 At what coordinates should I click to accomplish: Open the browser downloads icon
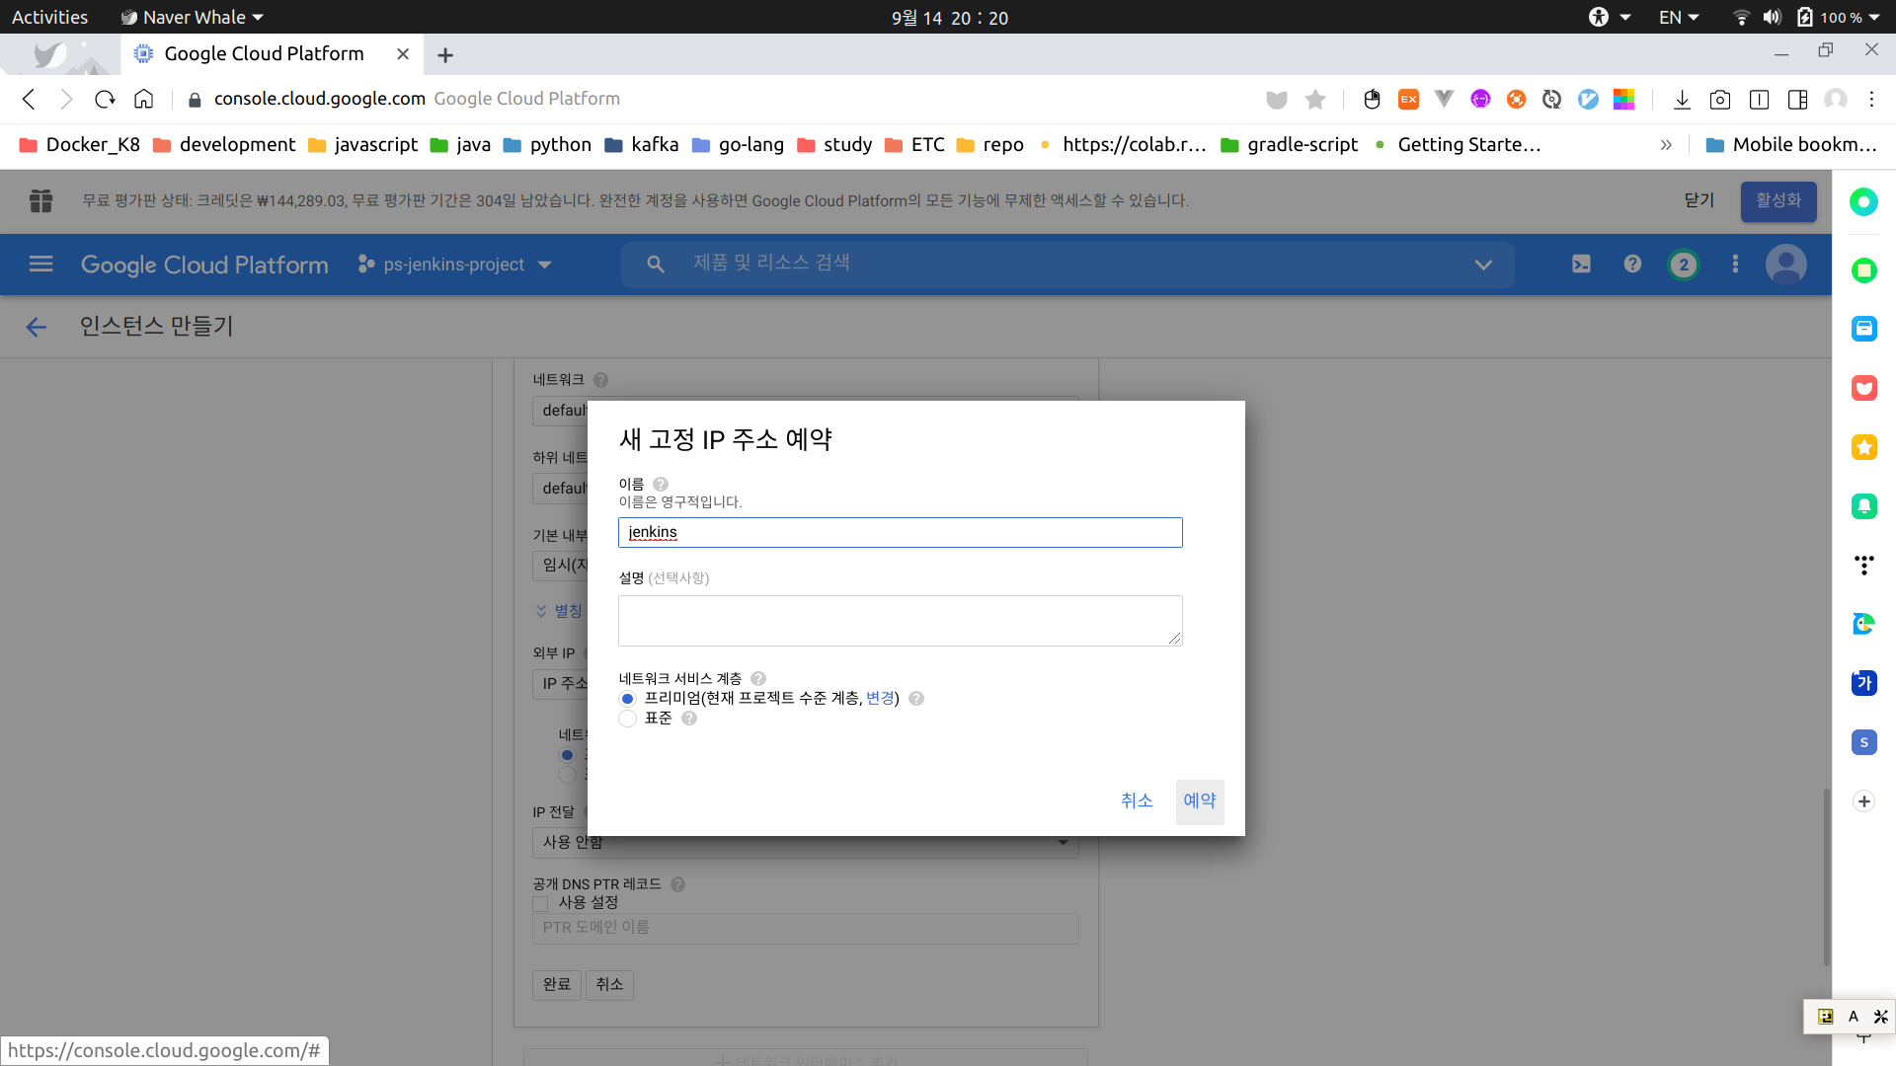[1682, 99]
